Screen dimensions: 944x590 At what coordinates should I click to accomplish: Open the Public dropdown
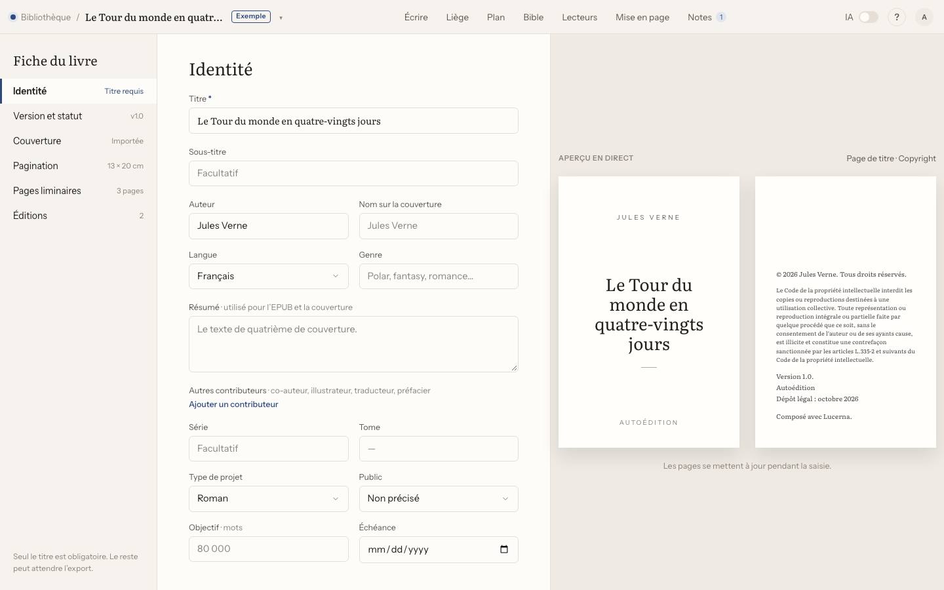tap(439, 498)
